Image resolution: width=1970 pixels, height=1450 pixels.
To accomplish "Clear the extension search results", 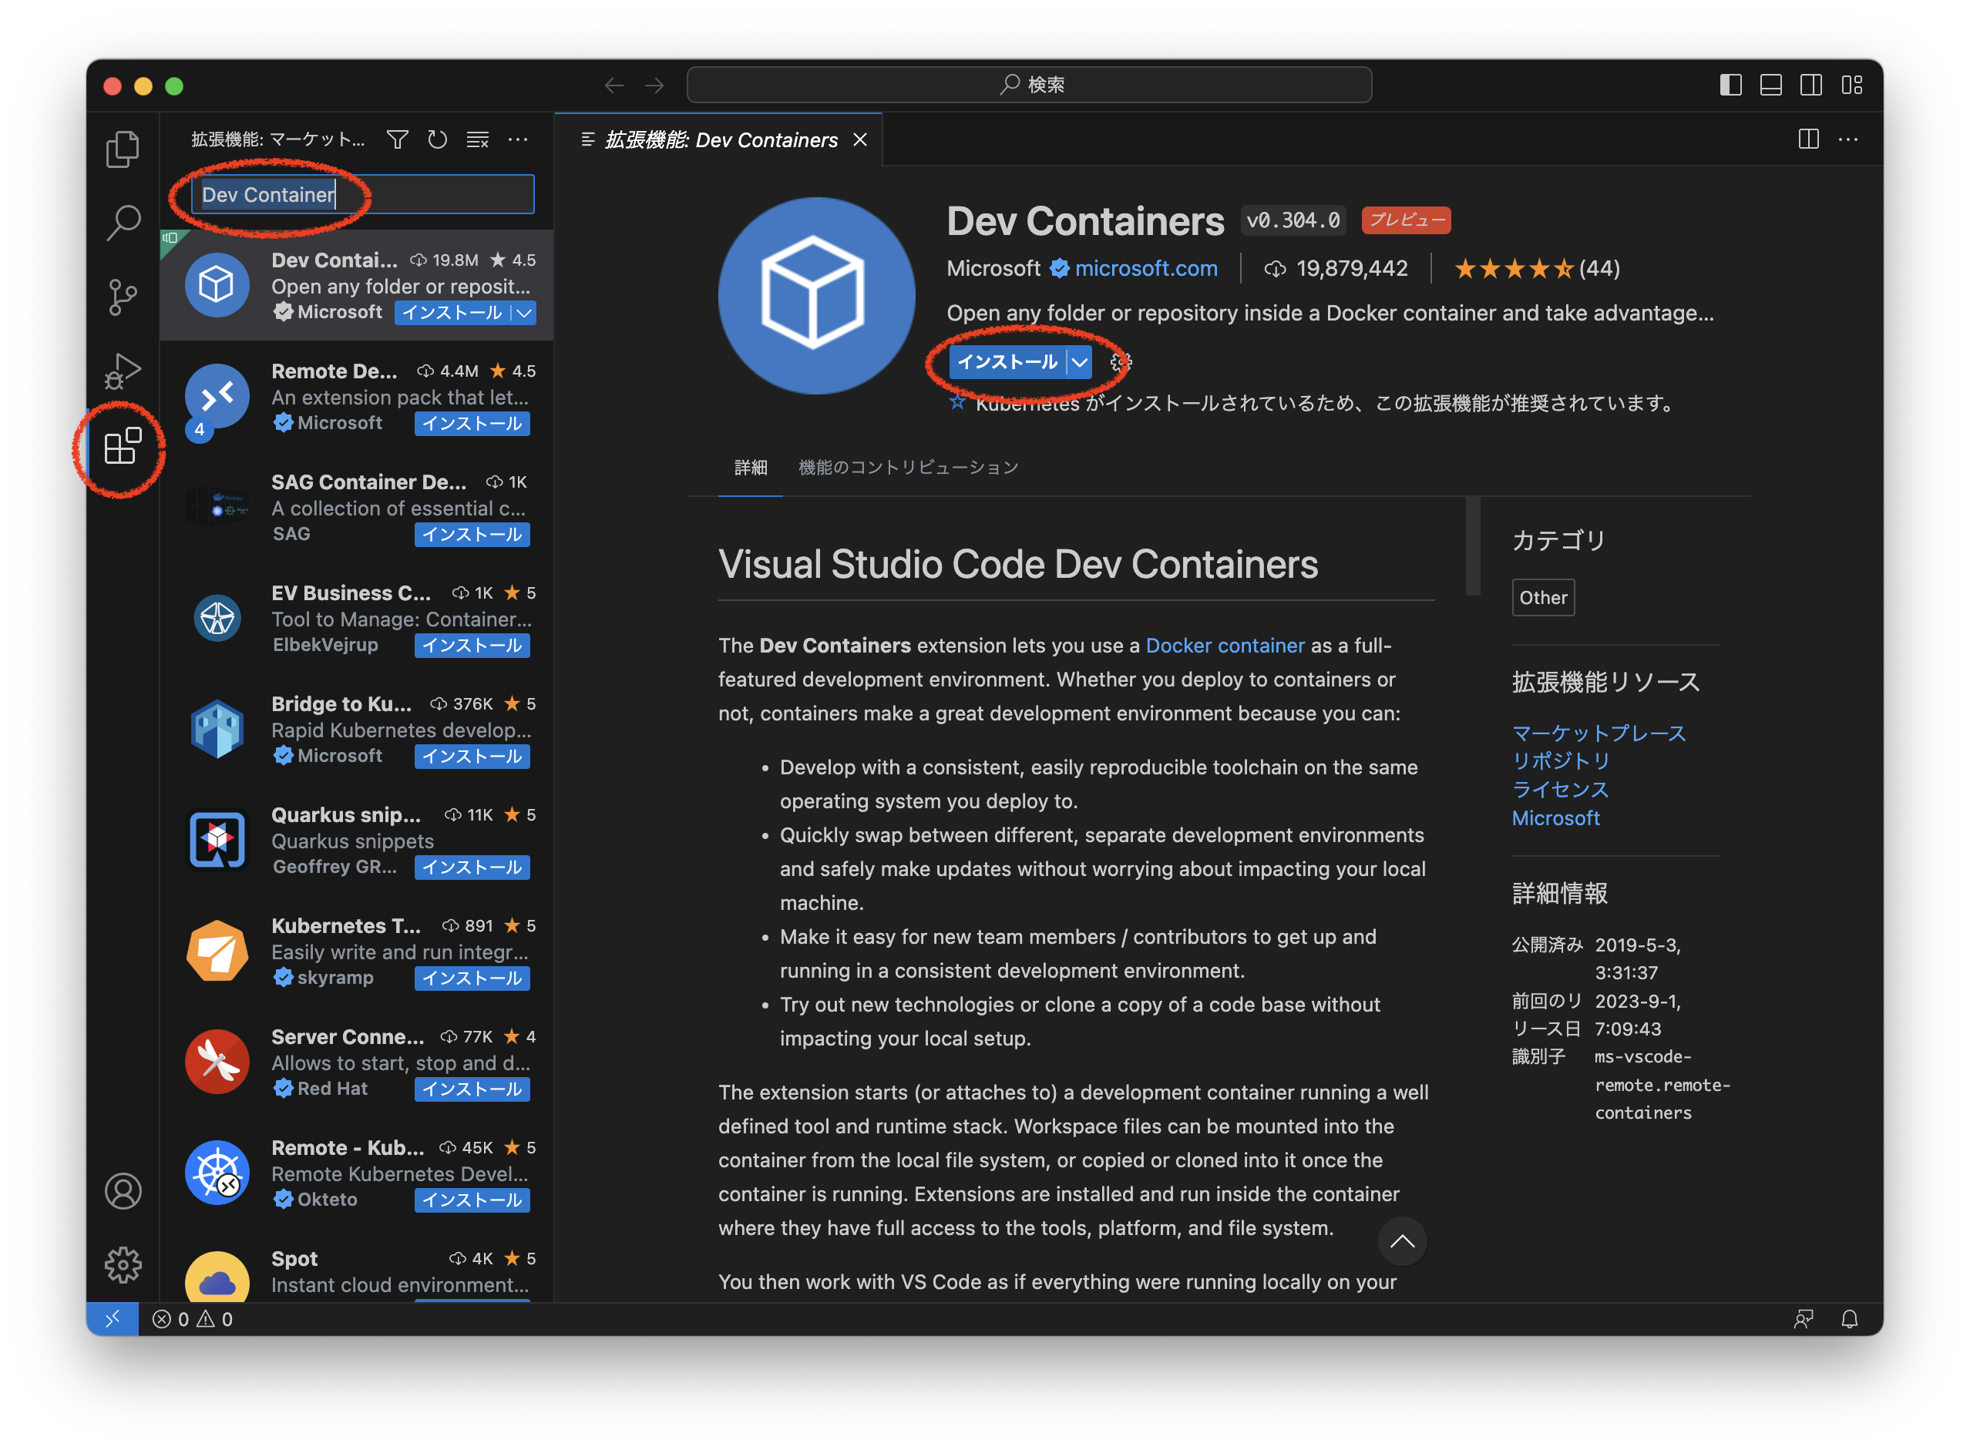I will pyautogui.click(x=476, y=139).
